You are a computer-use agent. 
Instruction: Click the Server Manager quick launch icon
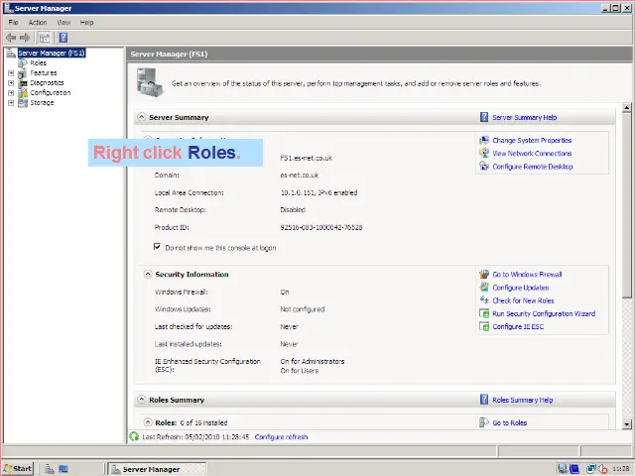tap(50, 469)
